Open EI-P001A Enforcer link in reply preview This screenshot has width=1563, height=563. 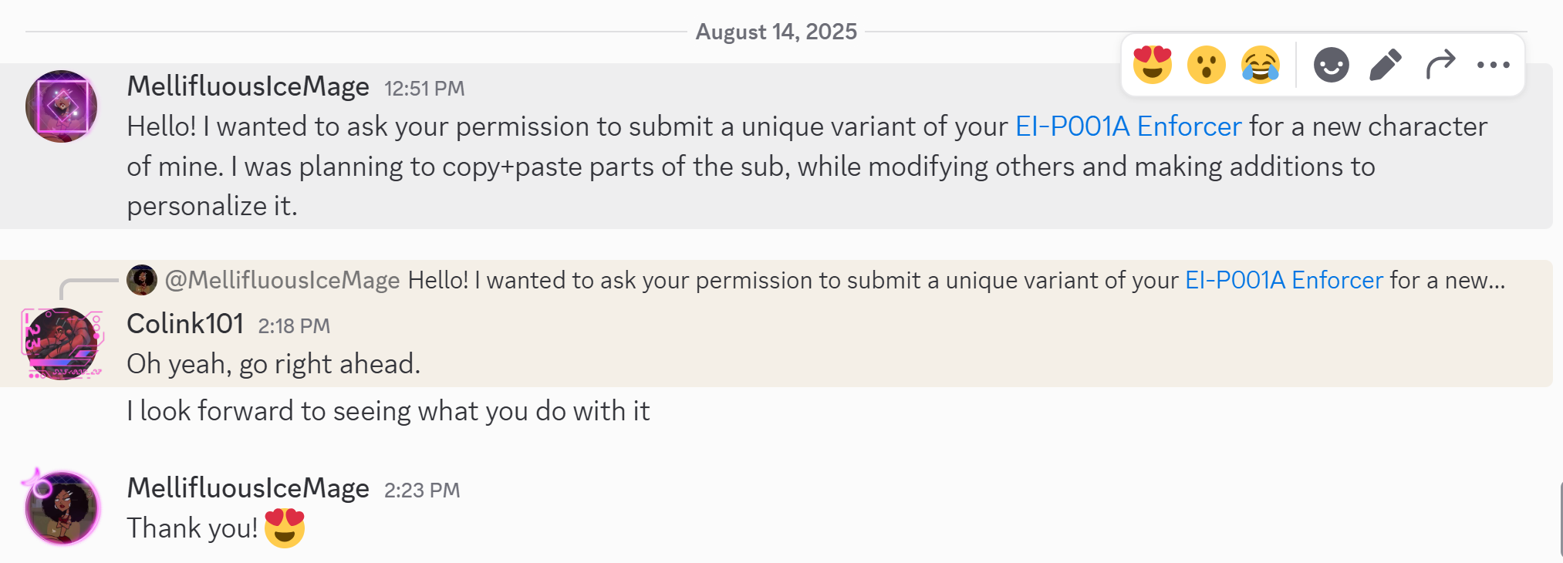pyautogui.click(x=1284, y=280)
